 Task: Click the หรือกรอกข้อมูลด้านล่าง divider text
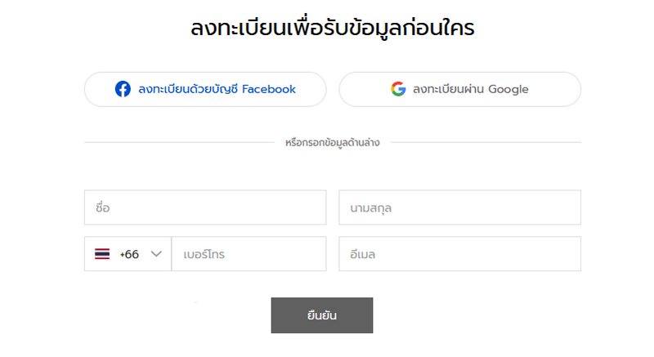(333, 142)
